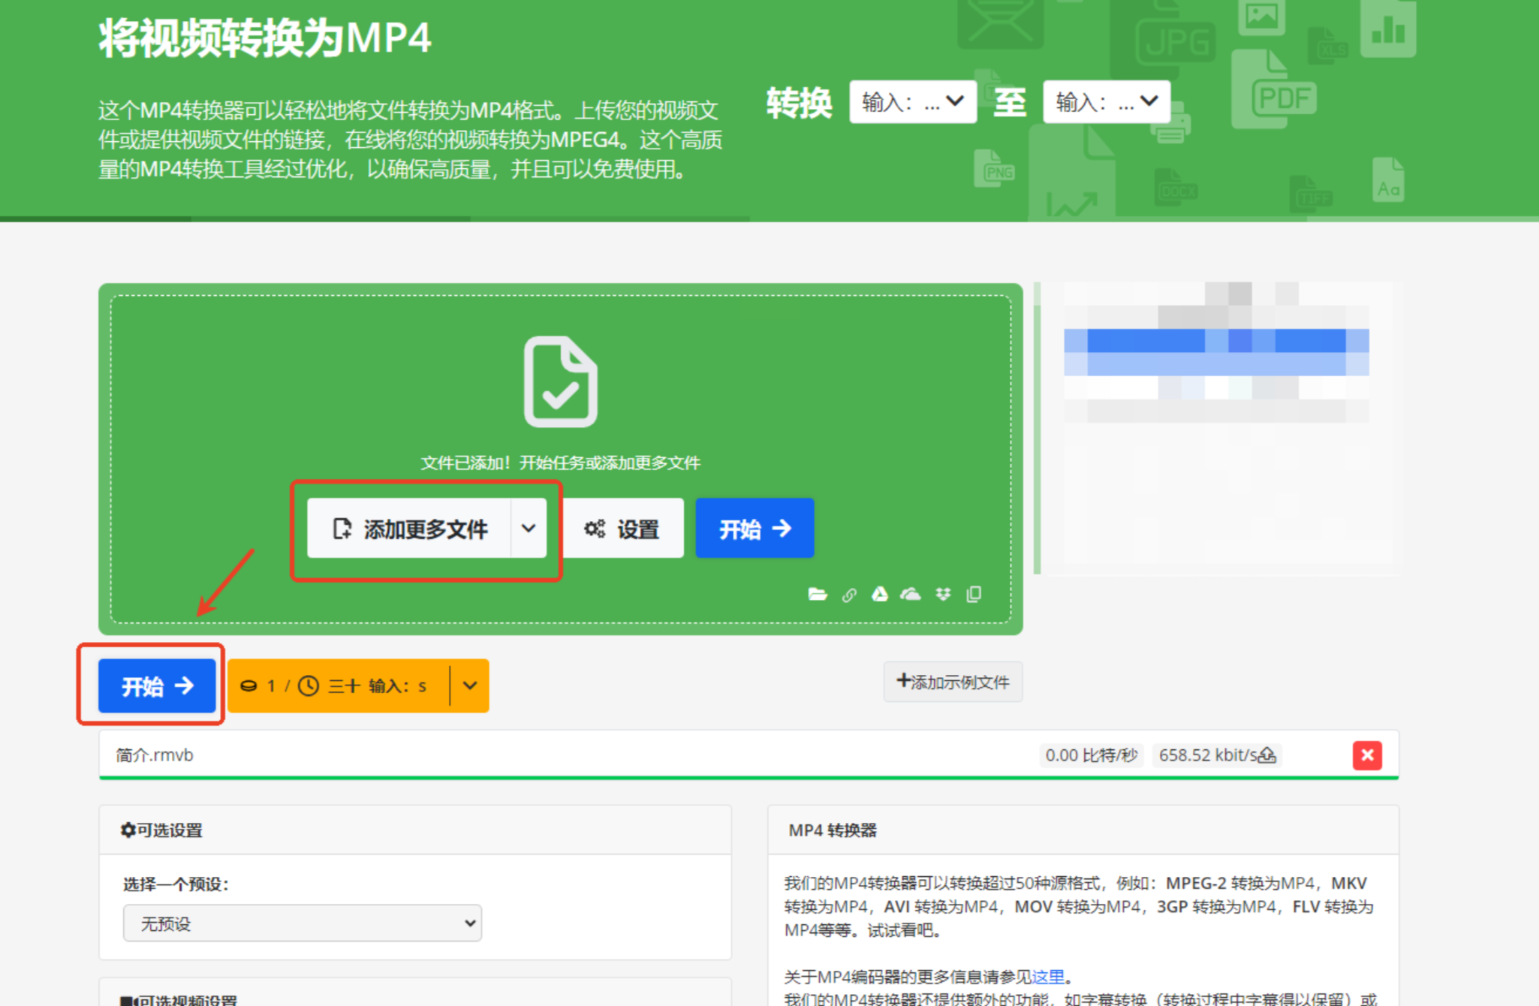Choose the Google Drive upload icon

(880, 595)
